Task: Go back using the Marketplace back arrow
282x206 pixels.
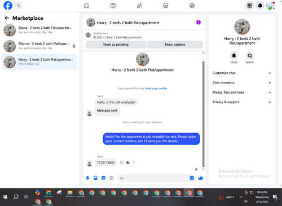Action: [x=7, y=18]
